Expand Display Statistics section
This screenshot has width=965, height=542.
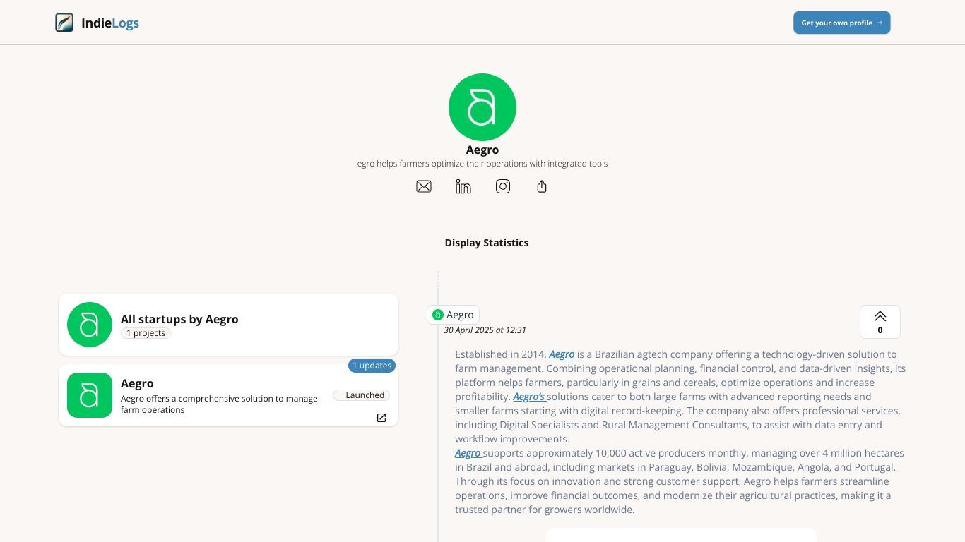pos(487,243)
